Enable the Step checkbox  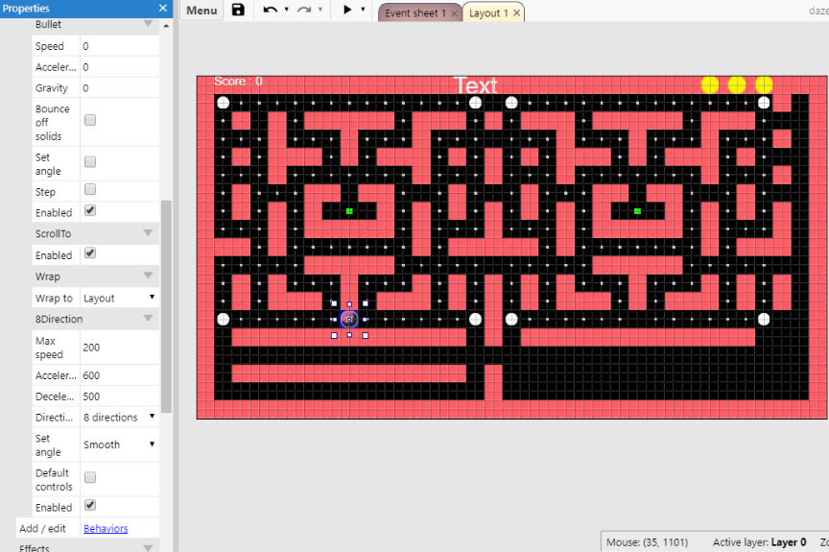(90, 189)
